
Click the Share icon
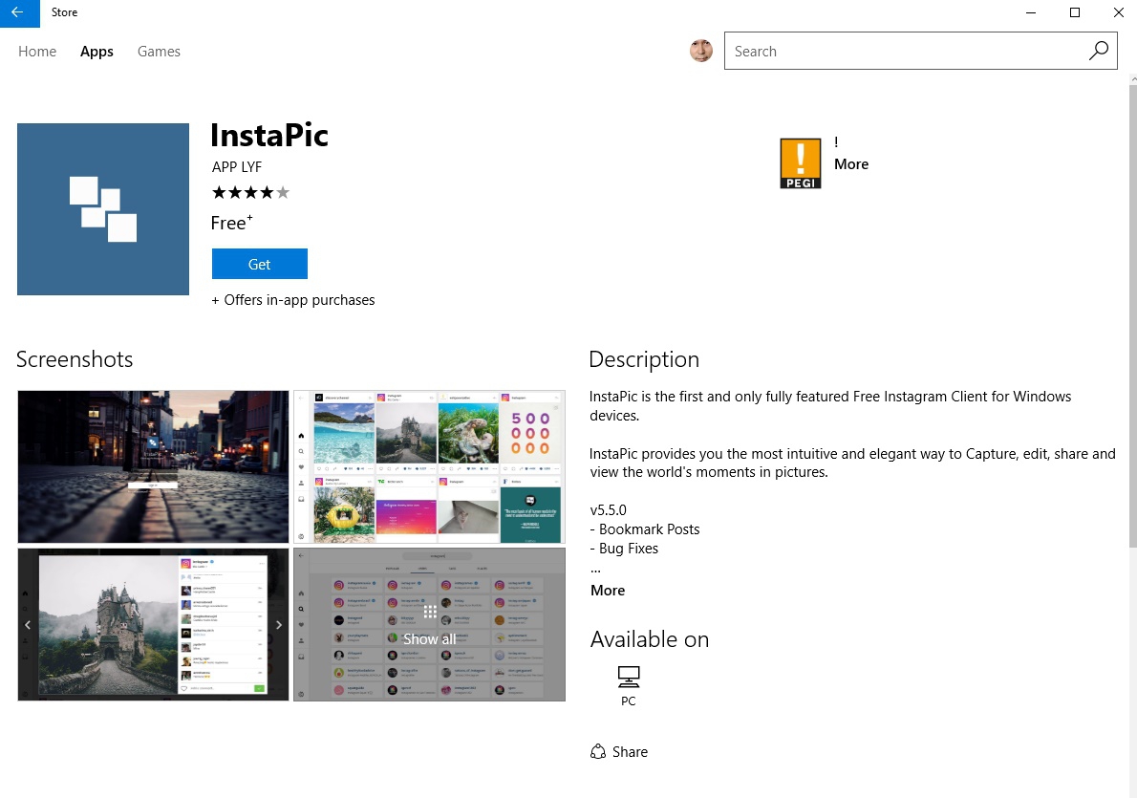[x=598, y=751]
